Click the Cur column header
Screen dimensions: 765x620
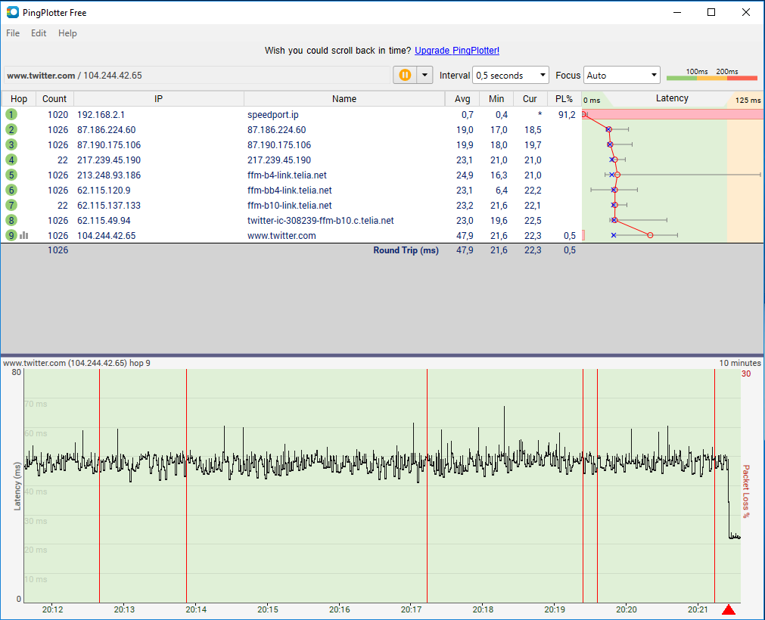[x=530, y=98]
